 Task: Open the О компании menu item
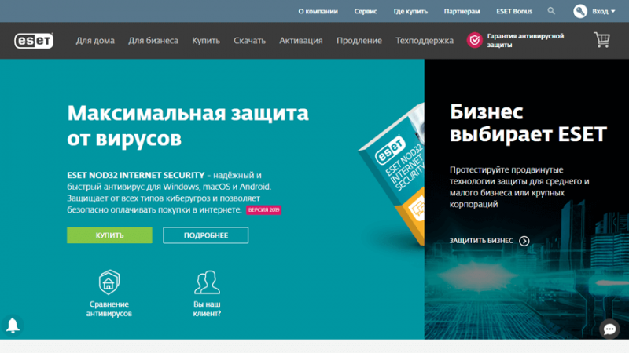point(318,11)
